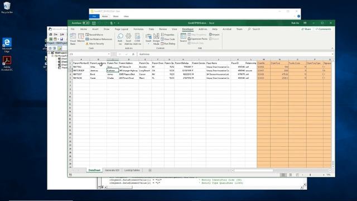357x201 pixels.
Task: Open Microsoft Edge desktop shortcut
Action: [7, 45]
